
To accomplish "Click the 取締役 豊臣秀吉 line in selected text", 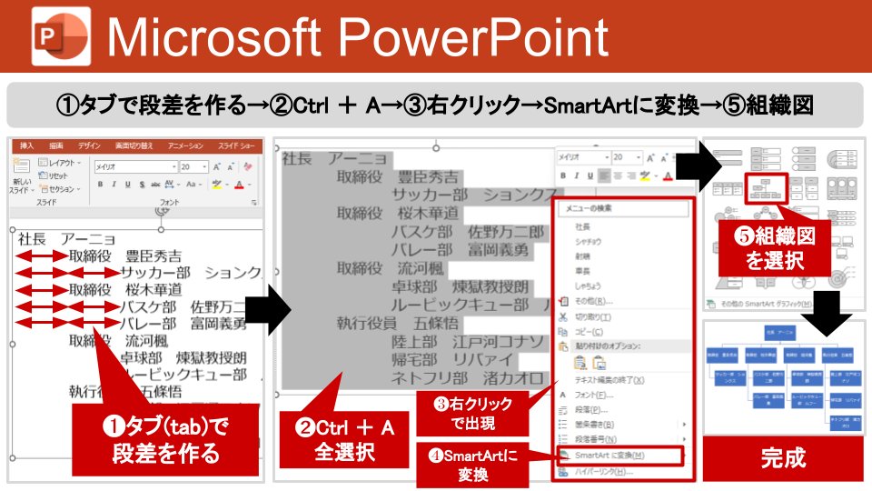I will (x=398, y=177).
